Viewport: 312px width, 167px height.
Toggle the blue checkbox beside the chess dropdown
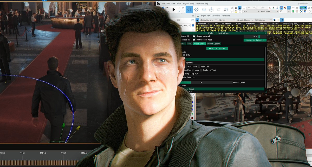pos(193,25)
